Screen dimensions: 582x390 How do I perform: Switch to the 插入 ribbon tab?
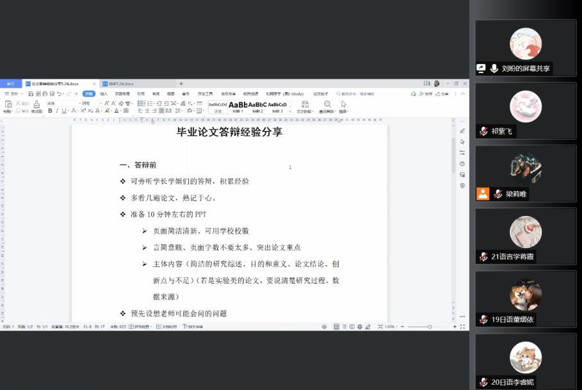click(x=104, y=93)
